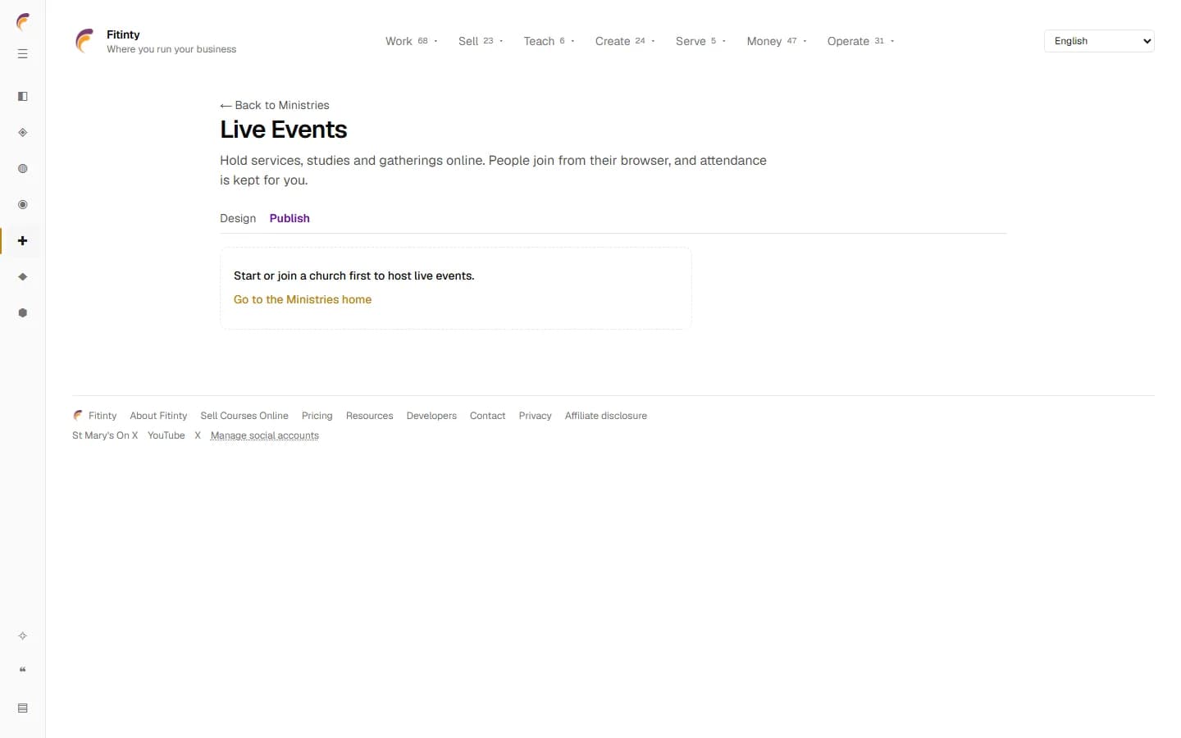Click the standalone X footer link
The width and height of the screenshot is (1181, 738).
tap(198, 435)
